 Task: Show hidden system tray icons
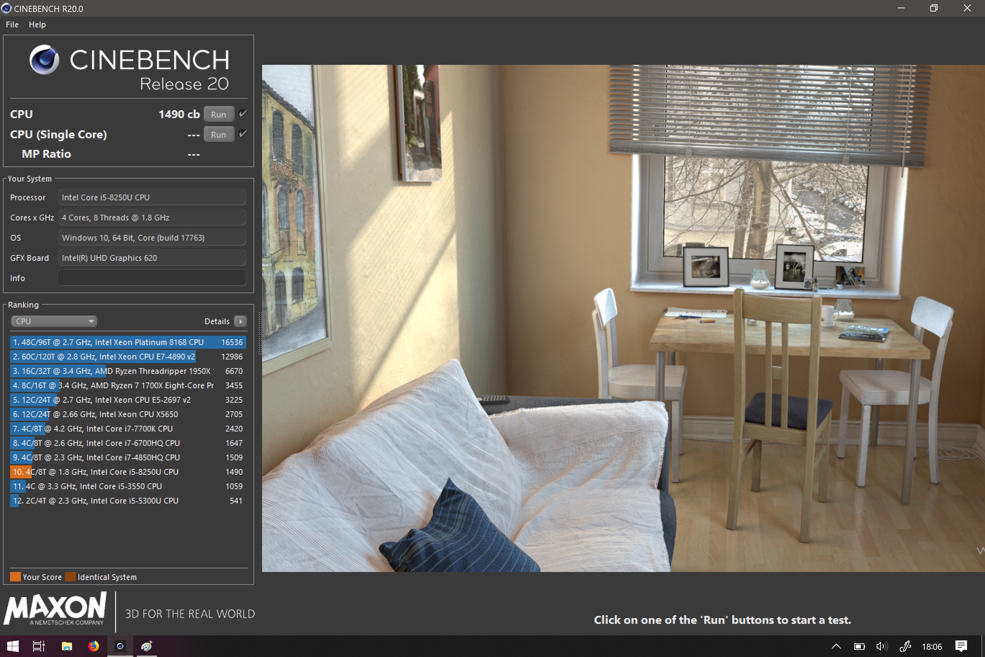coord(836,646)
